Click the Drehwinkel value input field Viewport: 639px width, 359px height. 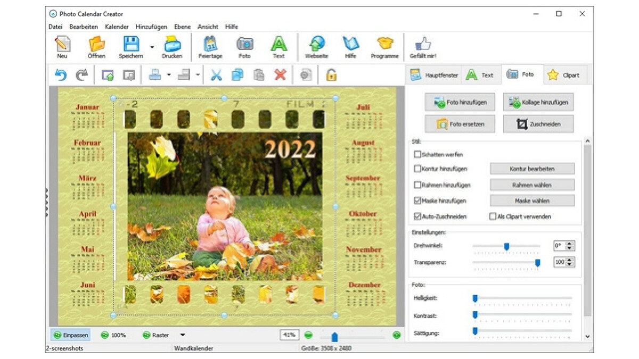(559, 246)
